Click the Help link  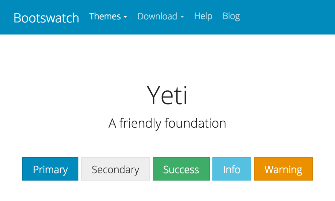pyautogui.click(x=203, y=16)
